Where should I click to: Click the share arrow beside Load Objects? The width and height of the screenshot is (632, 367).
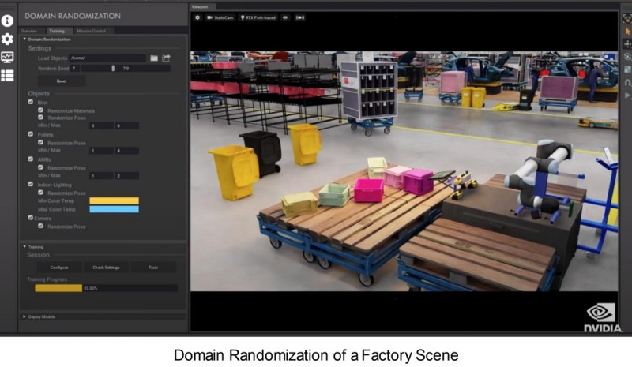166,58
